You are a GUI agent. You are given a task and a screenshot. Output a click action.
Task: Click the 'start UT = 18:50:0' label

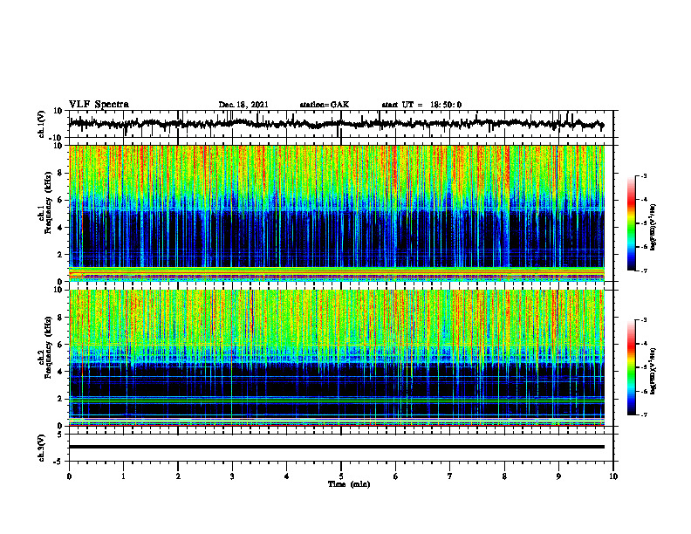coord(421,105)
